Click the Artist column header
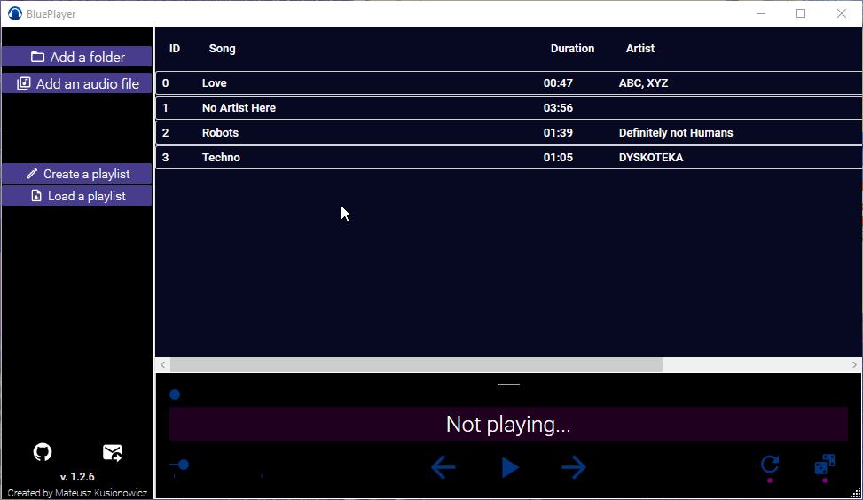The height and width of the screenshot is (500, 863). pyautogui.click(x=640, y=49)
